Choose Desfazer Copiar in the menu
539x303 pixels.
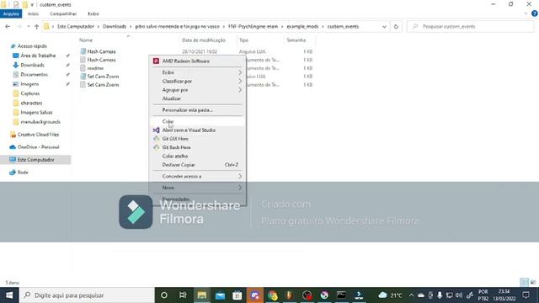(197, 165)
